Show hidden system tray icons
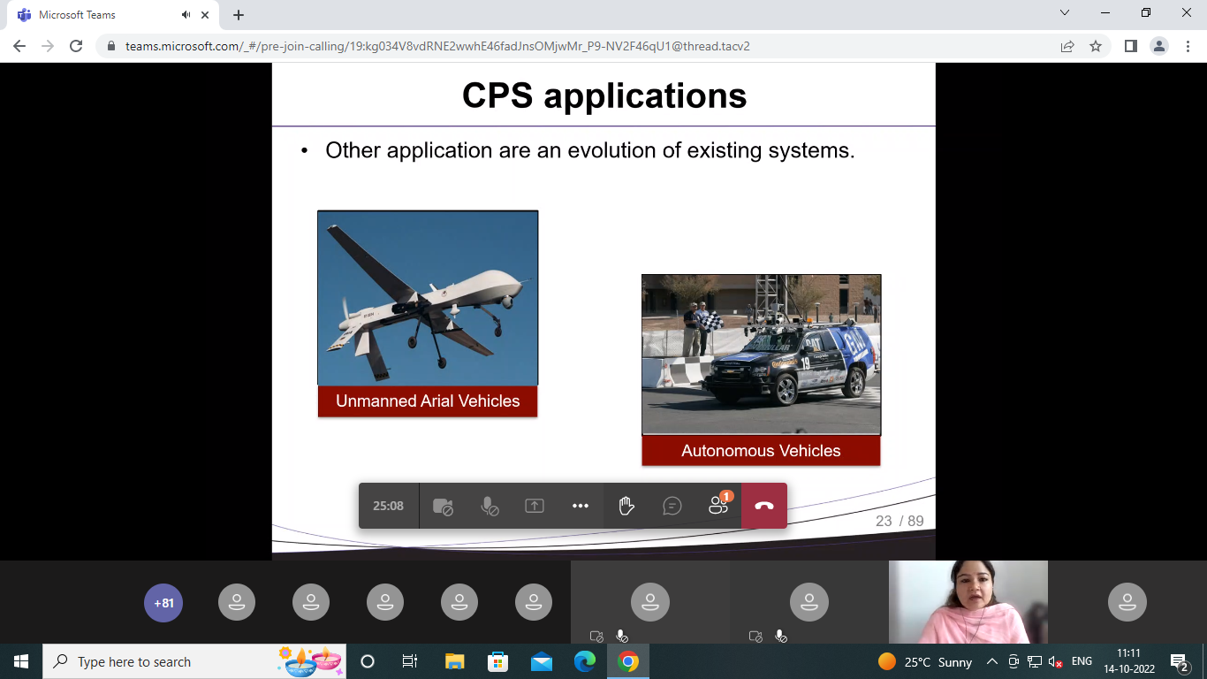The width and height of the screenshot is (1207, 679). tap(992, 661)
